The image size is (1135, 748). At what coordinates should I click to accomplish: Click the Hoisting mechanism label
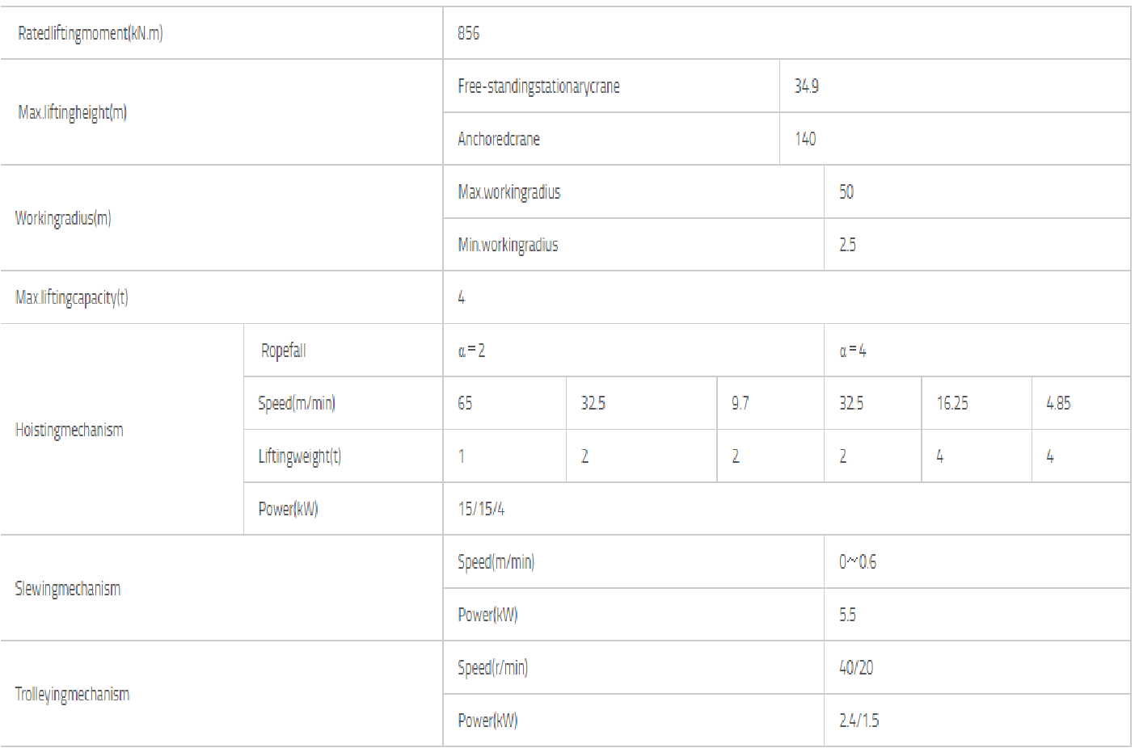[70, 430]
